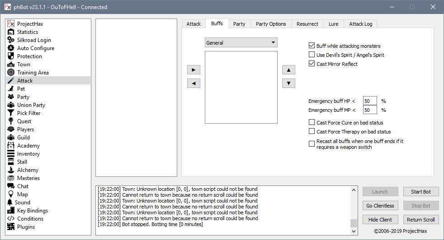The width and height of the screenshot is (444, 240).
Task: Disable Buff while attacking monsters
Action: click(312, 46)
